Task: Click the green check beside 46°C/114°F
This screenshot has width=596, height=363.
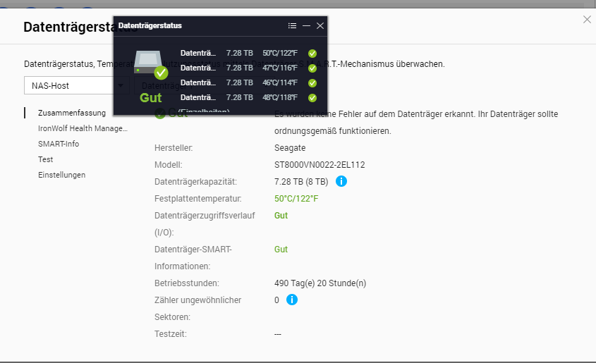Action: click(x=312, y=83)
